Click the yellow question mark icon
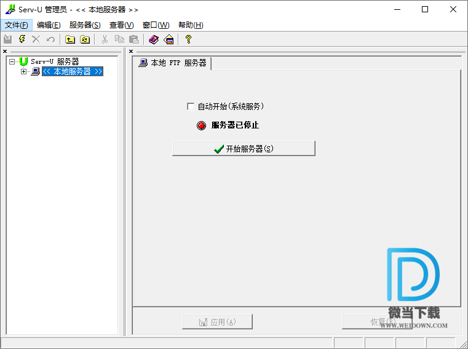468x349 pixels. tap(188, 39)
